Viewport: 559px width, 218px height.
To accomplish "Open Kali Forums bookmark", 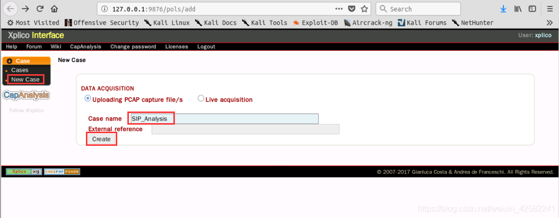I will (422, 23).
